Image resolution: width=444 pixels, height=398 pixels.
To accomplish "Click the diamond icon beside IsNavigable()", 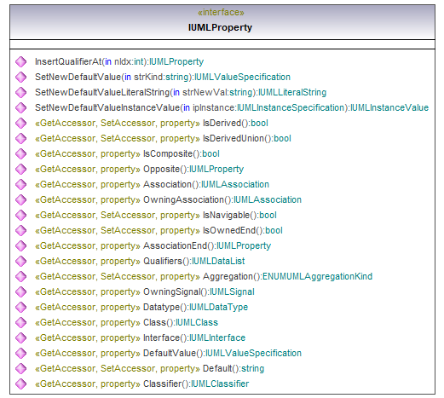I will (x=20, y=215).
